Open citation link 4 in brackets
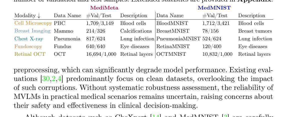The width and height of the screenshot is (287, 117). (x=59, y=79)
